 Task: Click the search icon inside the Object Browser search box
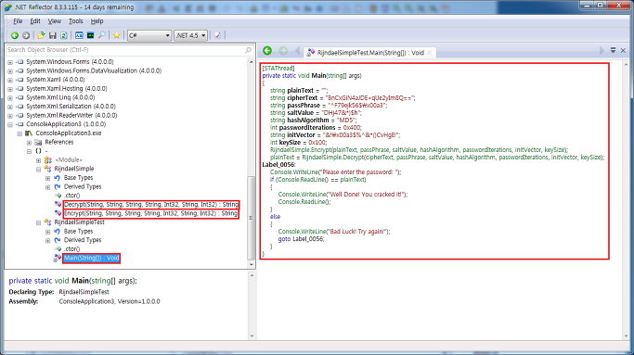[x=248, y=50]
